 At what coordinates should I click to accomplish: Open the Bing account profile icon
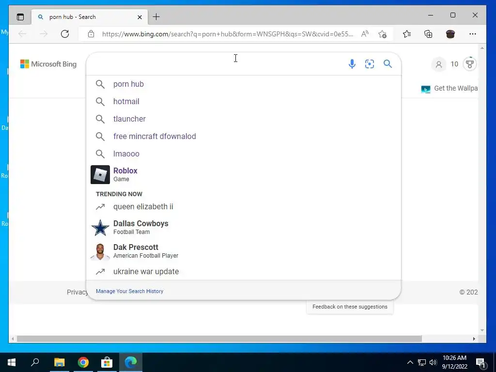click(439, 64)
